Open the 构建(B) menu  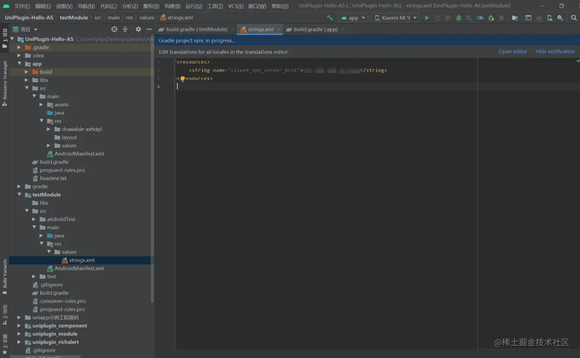173,6
